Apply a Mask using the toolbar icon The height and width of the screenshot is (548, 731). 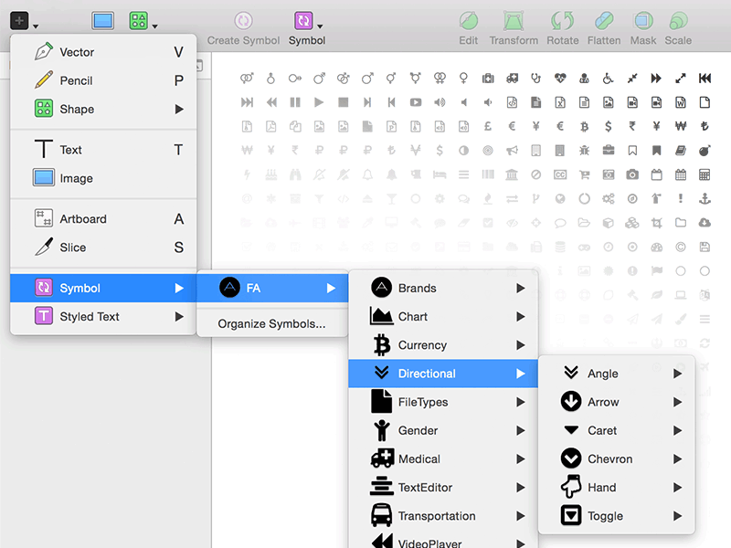point(643,27)
